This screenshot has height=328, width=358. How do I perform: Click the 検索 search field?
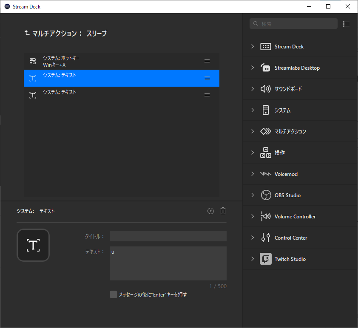[x=293, y=24]
